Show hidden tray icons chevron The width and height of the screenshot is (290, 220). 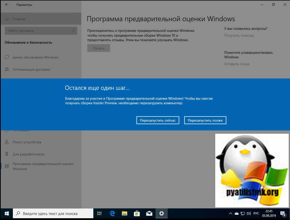click(x=230, y=213)
